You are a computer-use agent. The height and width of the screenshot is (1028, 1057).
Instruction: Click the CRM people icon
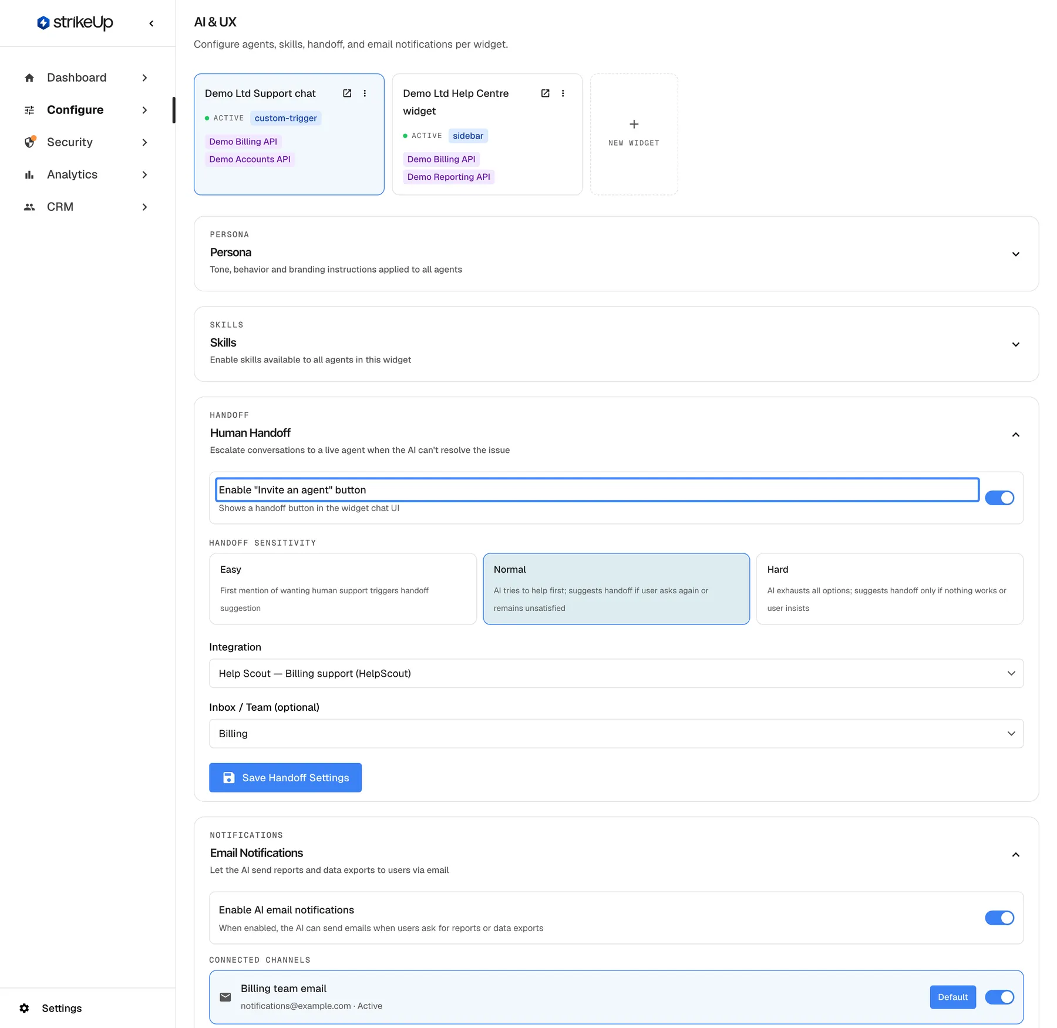click(x=29, y=207)
